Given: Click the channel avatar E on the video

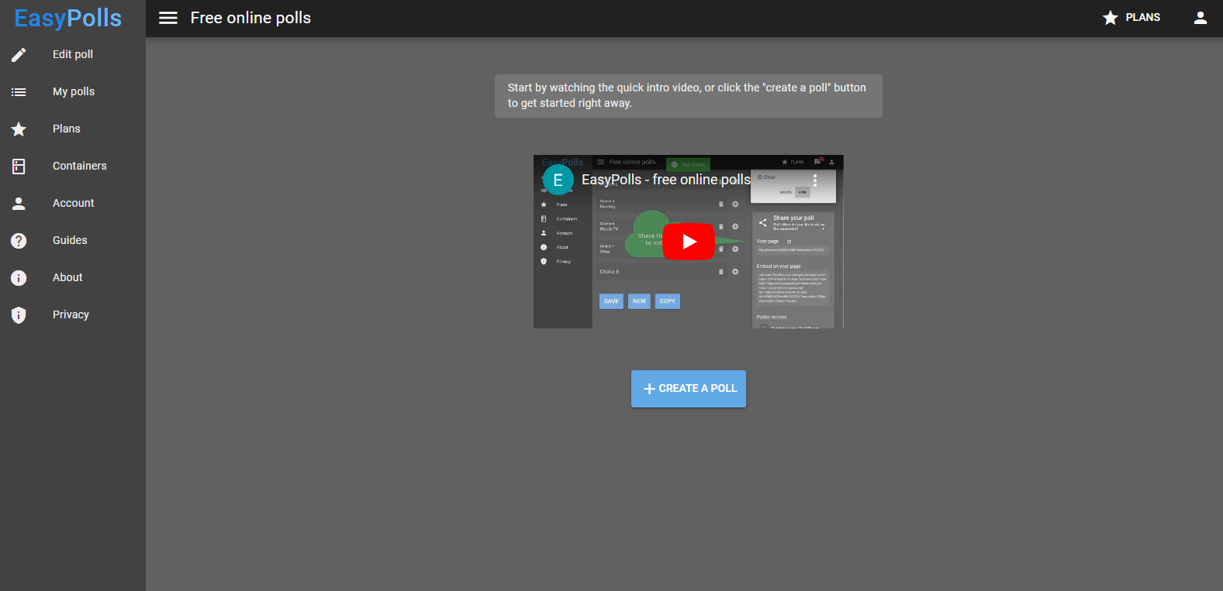Looking at the screenshot, I should [558, 180].
